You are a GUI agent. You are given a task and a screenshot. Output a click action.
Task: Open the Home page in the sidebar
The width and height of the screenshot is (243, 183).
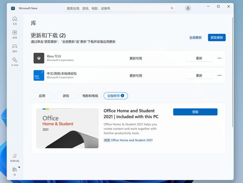15,20
